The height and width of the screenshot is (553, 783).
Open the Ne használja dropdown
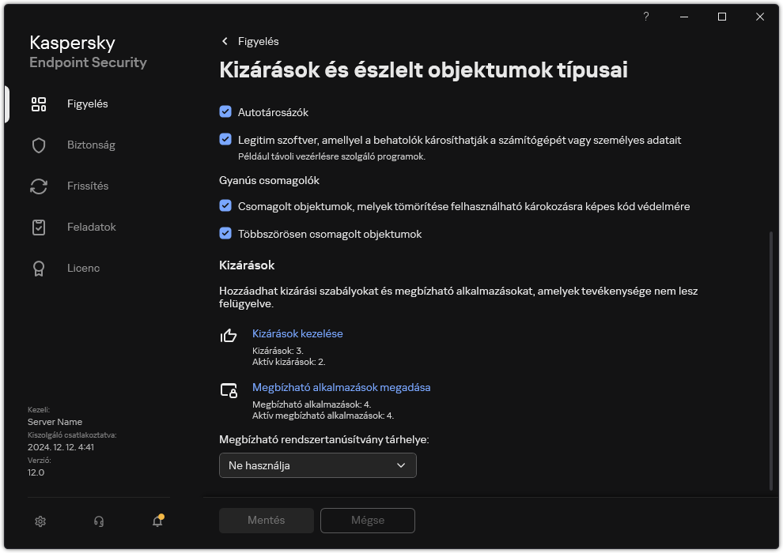tap(317, 465)
